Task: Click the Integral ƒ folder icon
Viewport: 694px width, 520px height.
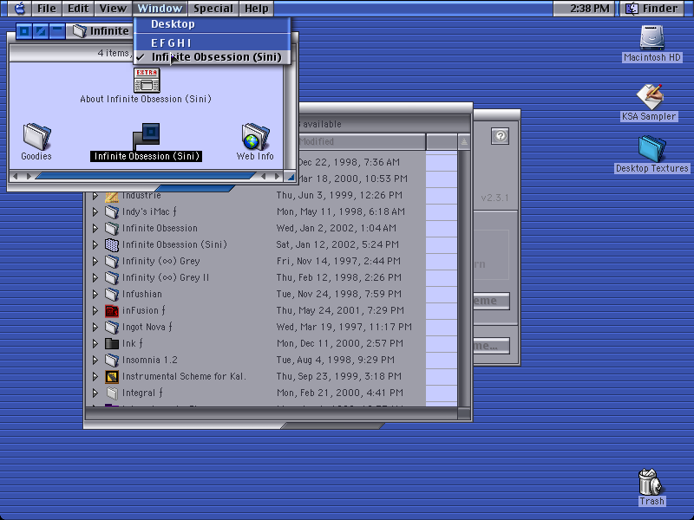Action: [112, 393]
